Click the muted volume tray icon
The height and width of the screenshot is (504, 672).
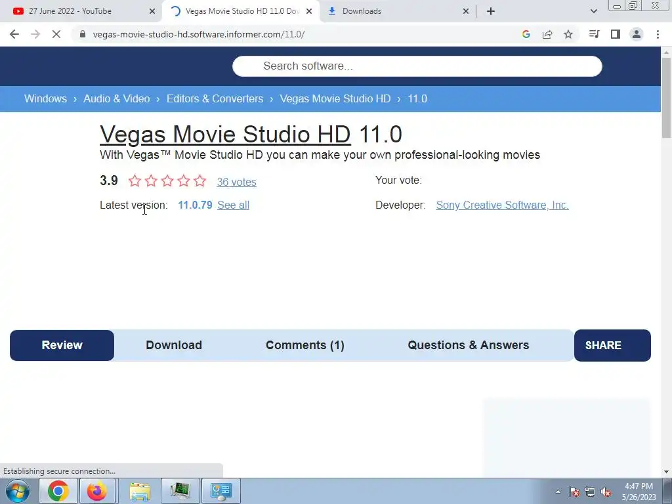tap(606, 492)
